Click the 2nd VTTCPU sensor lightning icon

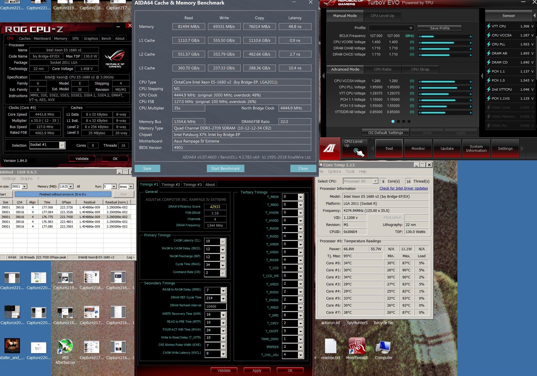tap(488, 89)
